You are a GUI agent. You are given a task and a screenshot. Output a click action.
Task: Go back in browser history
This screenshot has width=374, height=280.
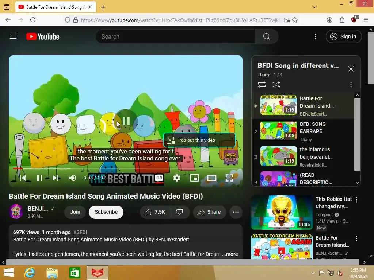(8, 20)
